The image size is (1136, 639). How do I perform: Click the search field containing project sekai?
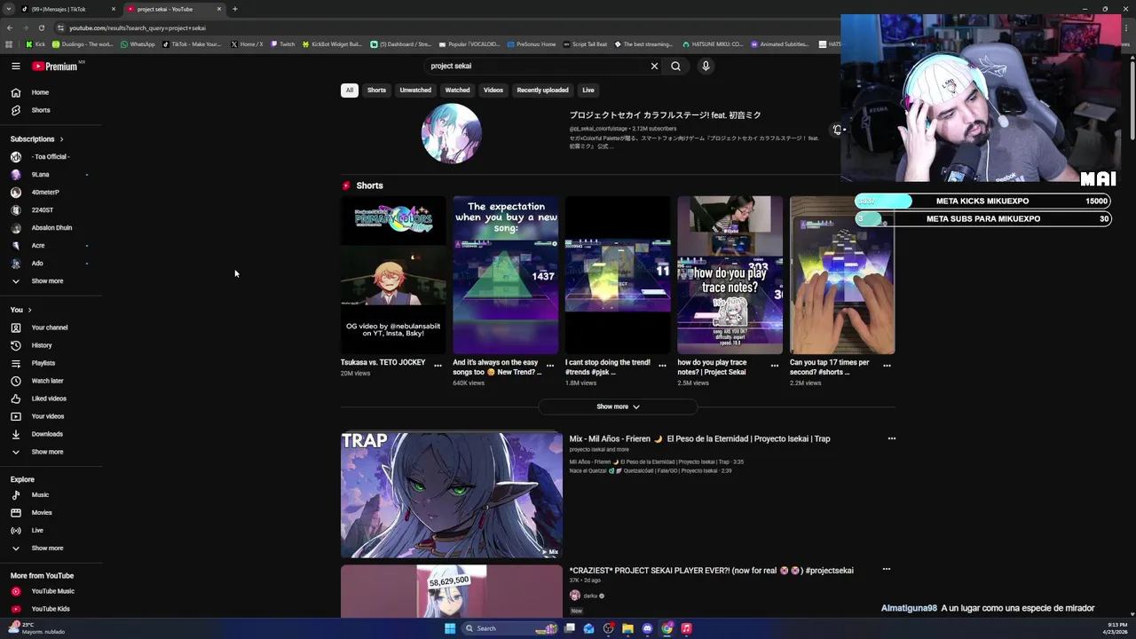click(x=536, y=66)
